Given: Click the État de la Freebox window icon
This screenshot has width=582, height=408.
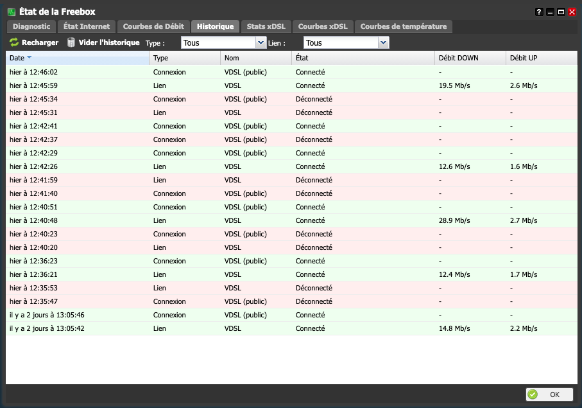Looking at the screenshot, I should [12, 12].
